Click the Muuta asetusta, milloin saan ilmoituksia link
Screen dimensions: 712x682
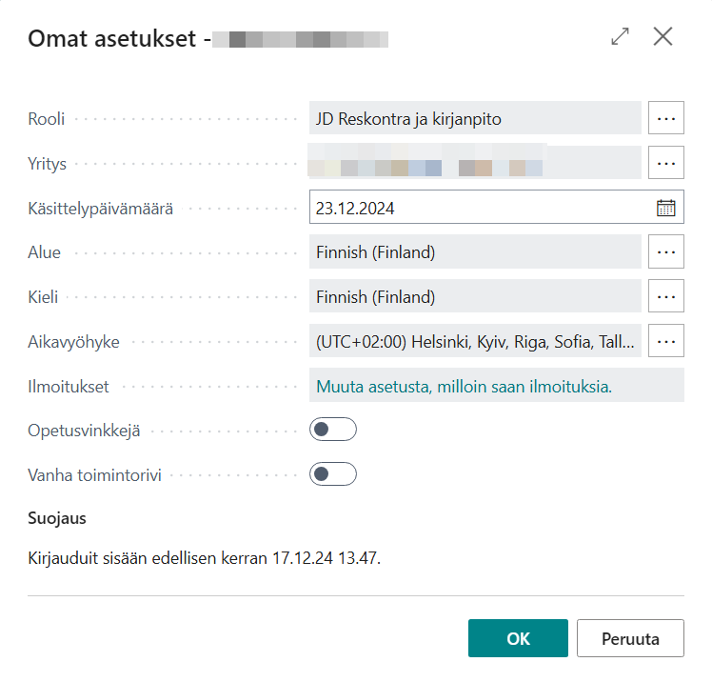click(464, 386)
